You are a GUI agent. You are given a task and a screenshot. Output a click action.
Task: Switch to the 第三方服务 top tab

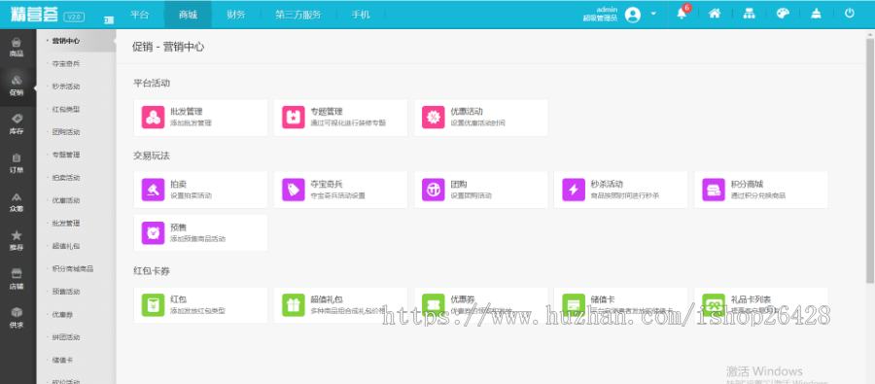coord(298,15)
